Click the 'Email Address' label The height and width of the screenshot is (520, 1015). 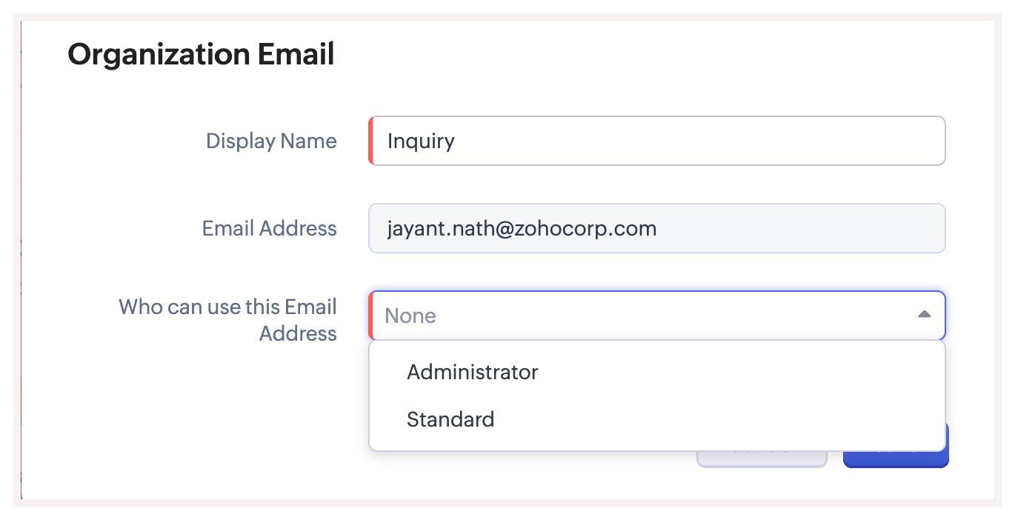point(270,228)
